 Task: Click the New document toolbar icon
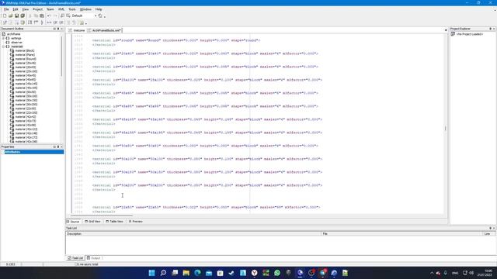(x=5, y=15)
